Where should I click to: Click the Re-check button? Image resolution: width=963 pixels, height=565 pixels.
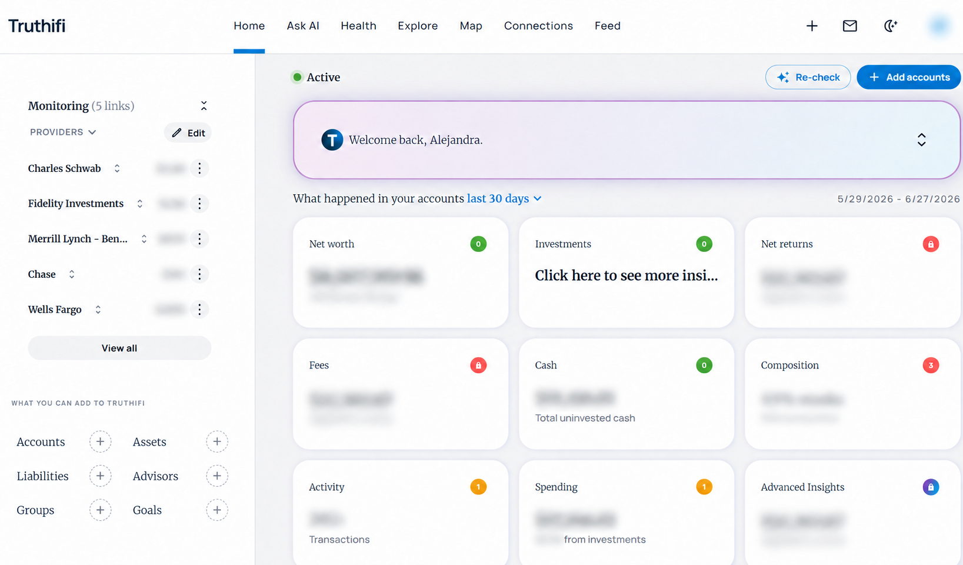(808, 77)
